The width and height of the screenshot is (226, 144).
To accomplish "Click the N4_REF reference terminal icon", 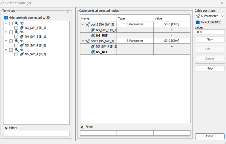I will 93,35.
